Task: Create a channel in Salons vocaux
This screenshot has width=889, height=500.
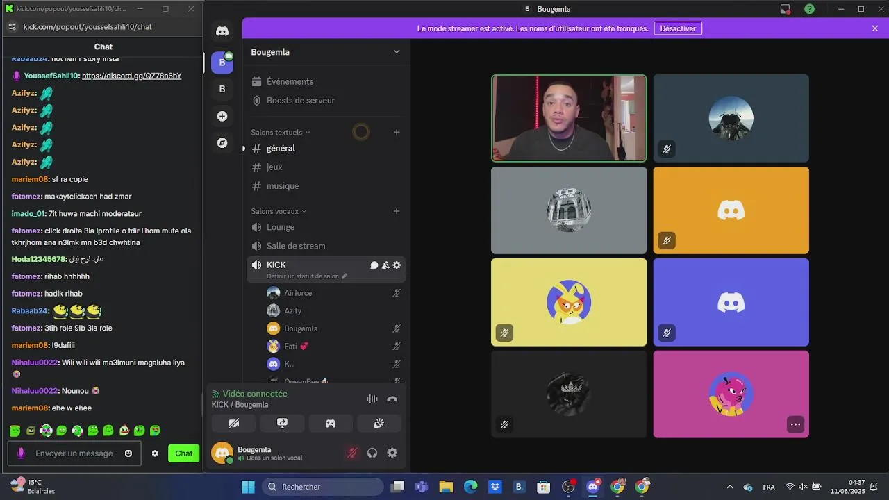Action: point(397,211)
